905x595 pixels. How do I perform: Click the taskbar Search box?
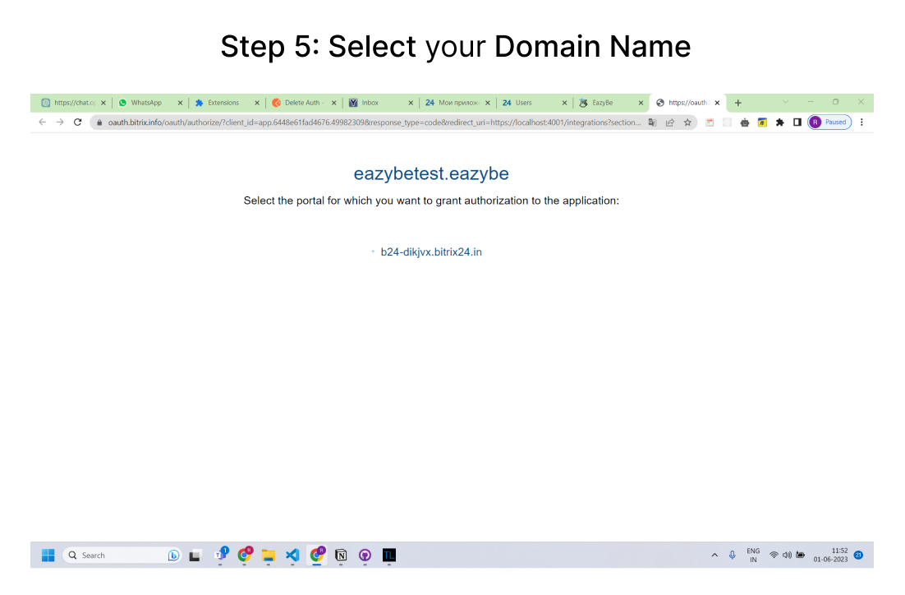tap(122, 555)
